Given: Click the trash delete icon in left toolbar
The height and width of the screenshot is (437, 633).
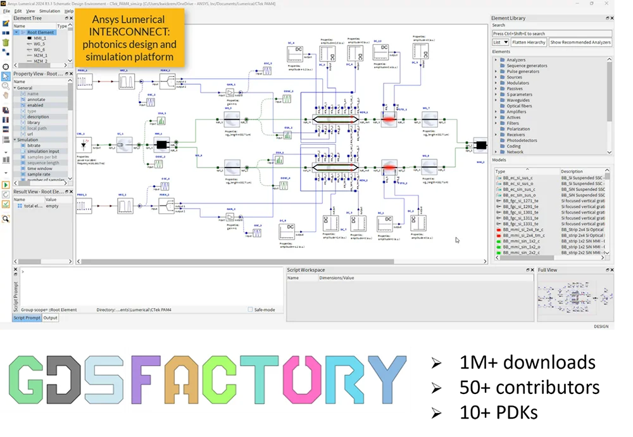Looking at the screenshot, I should [x=6, y=43].
